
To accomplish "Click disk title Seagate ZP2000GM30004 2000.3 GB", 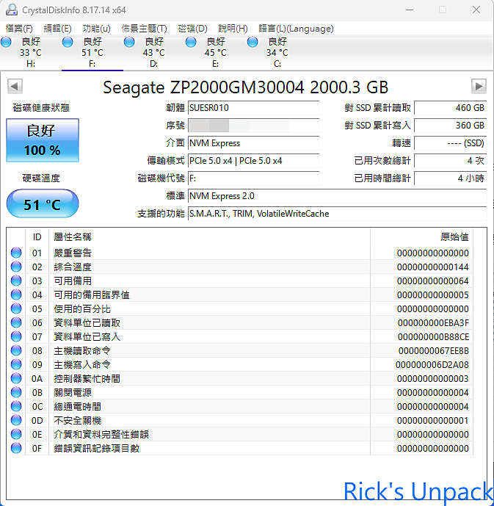I will click(245, 87).
